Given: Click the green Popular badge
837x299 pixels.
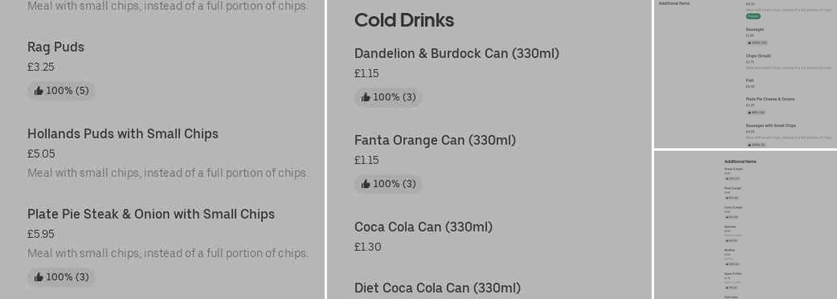Looking at the screenshot, I should coord(753,16).
